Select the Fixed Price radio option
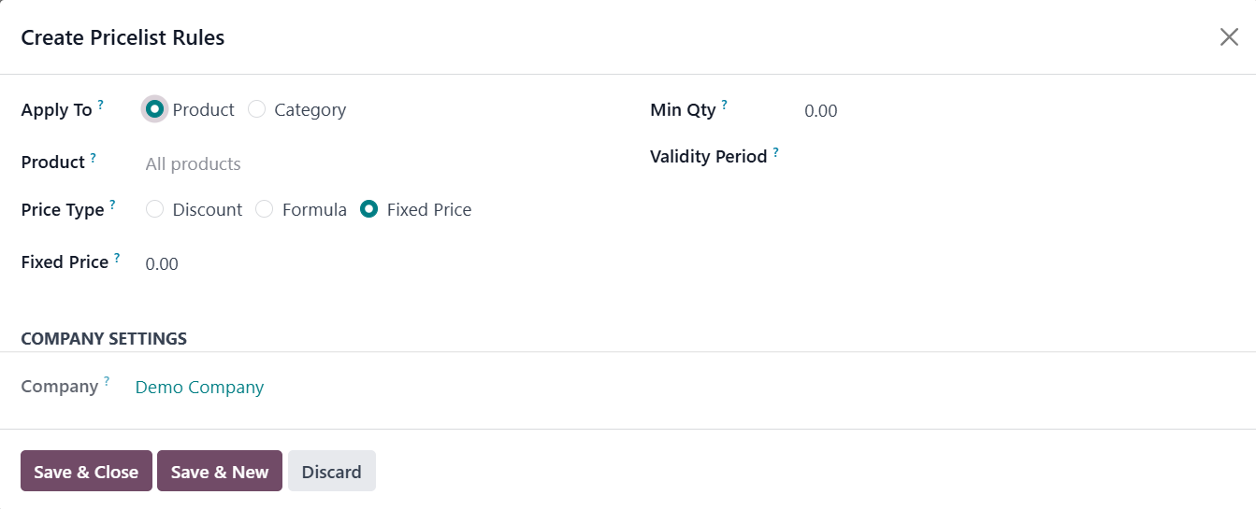This screenshot has height=509, width=1256. [x=369, y=209]
